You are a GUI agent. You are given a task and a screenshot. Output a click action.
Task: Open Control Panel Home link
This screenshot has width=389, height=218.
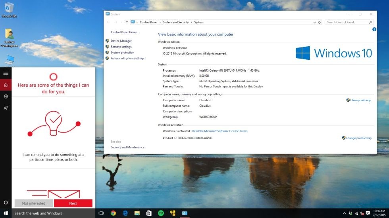point(124,32)
